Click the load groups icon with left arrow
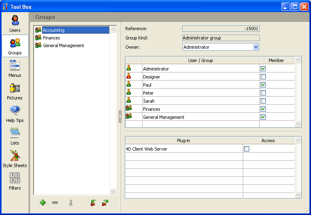Image resolution: width=311 pixels, height=215 pixels. pos(93,203)
